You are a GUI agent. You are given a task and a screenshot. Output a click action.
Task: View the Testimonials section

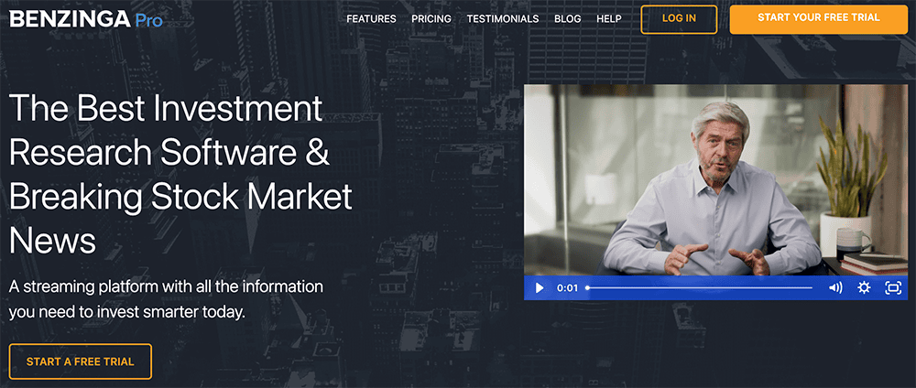(502, 19)
